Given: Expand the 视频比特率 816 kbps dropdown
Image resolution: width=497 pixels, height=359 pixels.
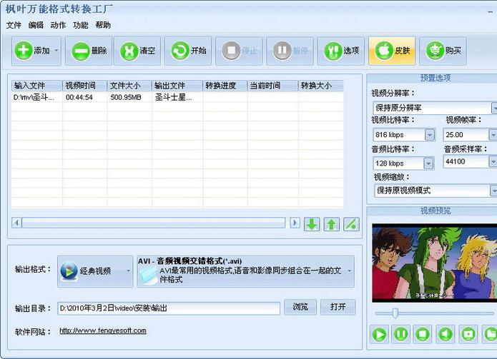Looking at the screenshot, I should coord(430,134).
